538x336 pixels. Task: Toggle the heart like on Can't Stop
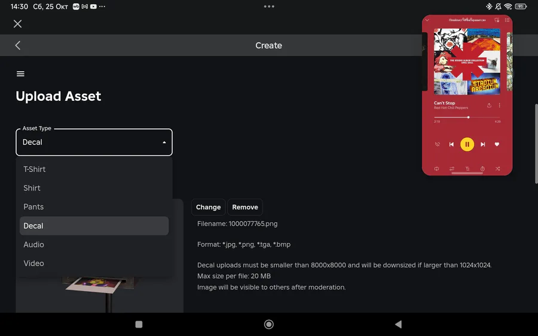[497, 144]
